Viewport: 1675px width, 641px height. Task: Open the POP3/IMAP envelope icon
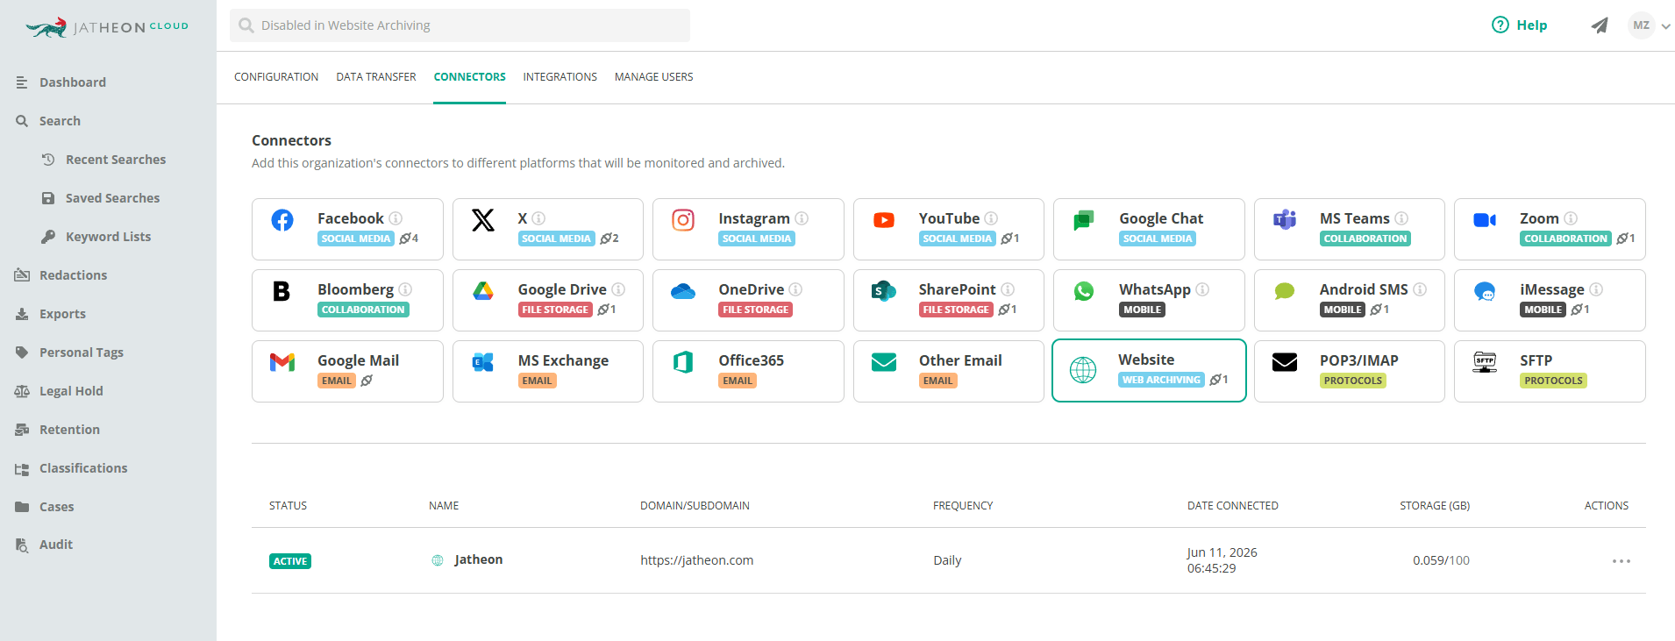[x=1285, y=362]
